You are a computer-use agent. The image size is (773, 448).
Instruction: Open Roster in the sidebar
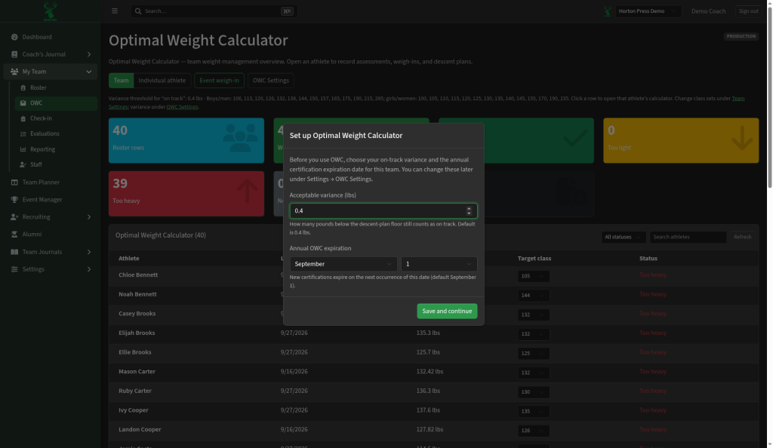(56, 87)
